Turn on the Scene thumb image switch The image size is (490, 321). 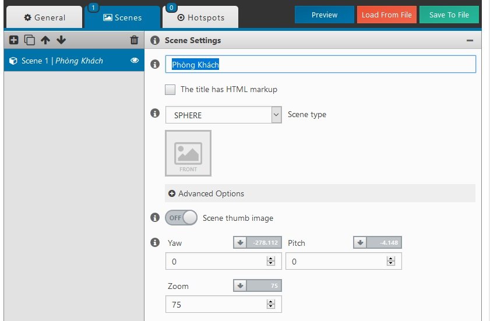click(181, 218)
